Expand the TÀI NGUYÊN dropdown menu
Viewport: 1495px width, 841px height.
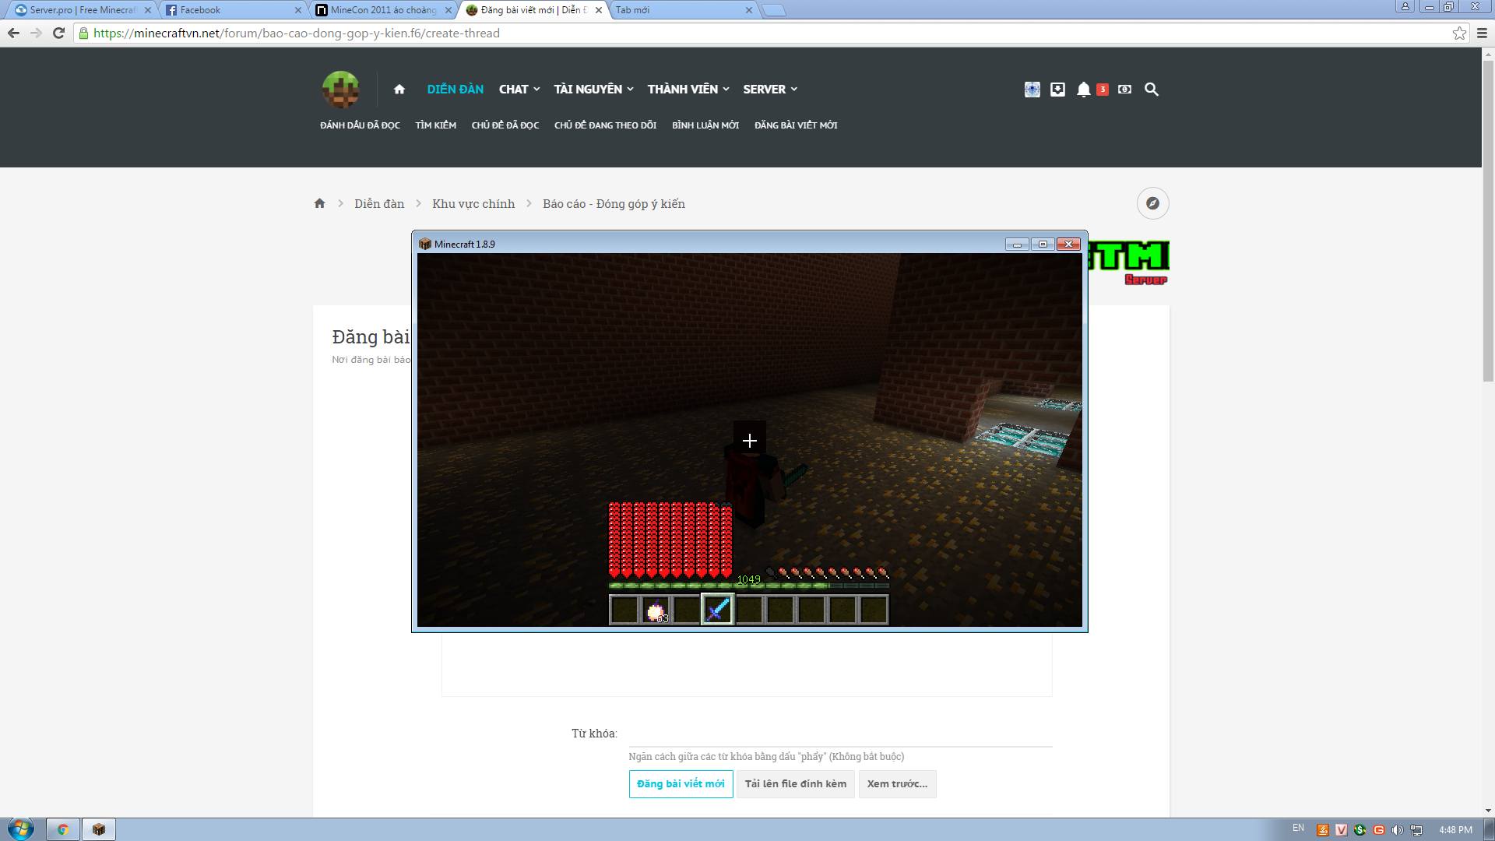[593, 90]
